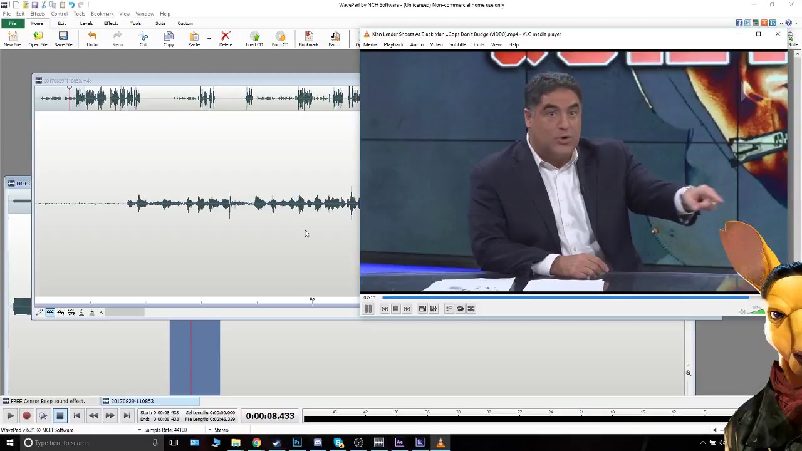Click the zoom magnifier icon at right

click(x=688, y=373)
